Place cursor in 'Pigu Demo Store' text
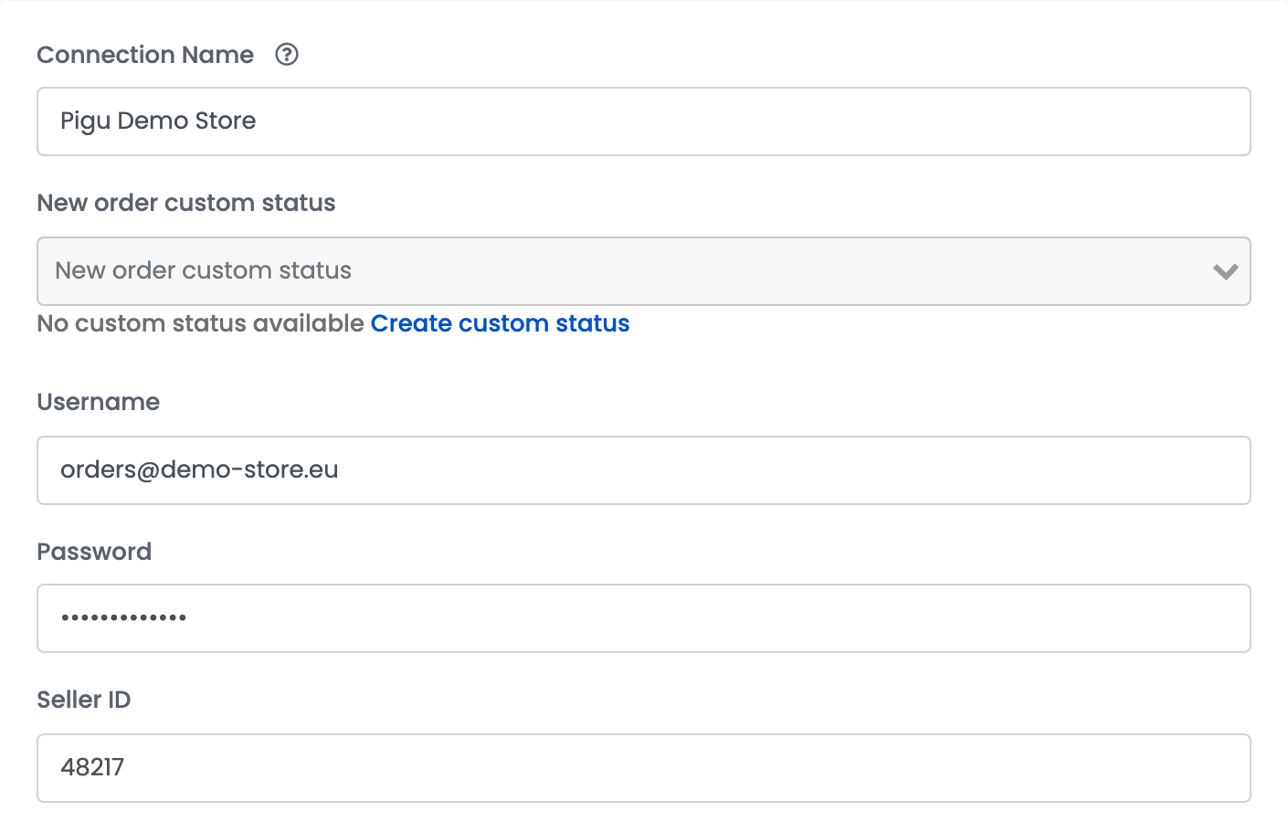Viewport: 1288px width, 822px height. (158, 121)
